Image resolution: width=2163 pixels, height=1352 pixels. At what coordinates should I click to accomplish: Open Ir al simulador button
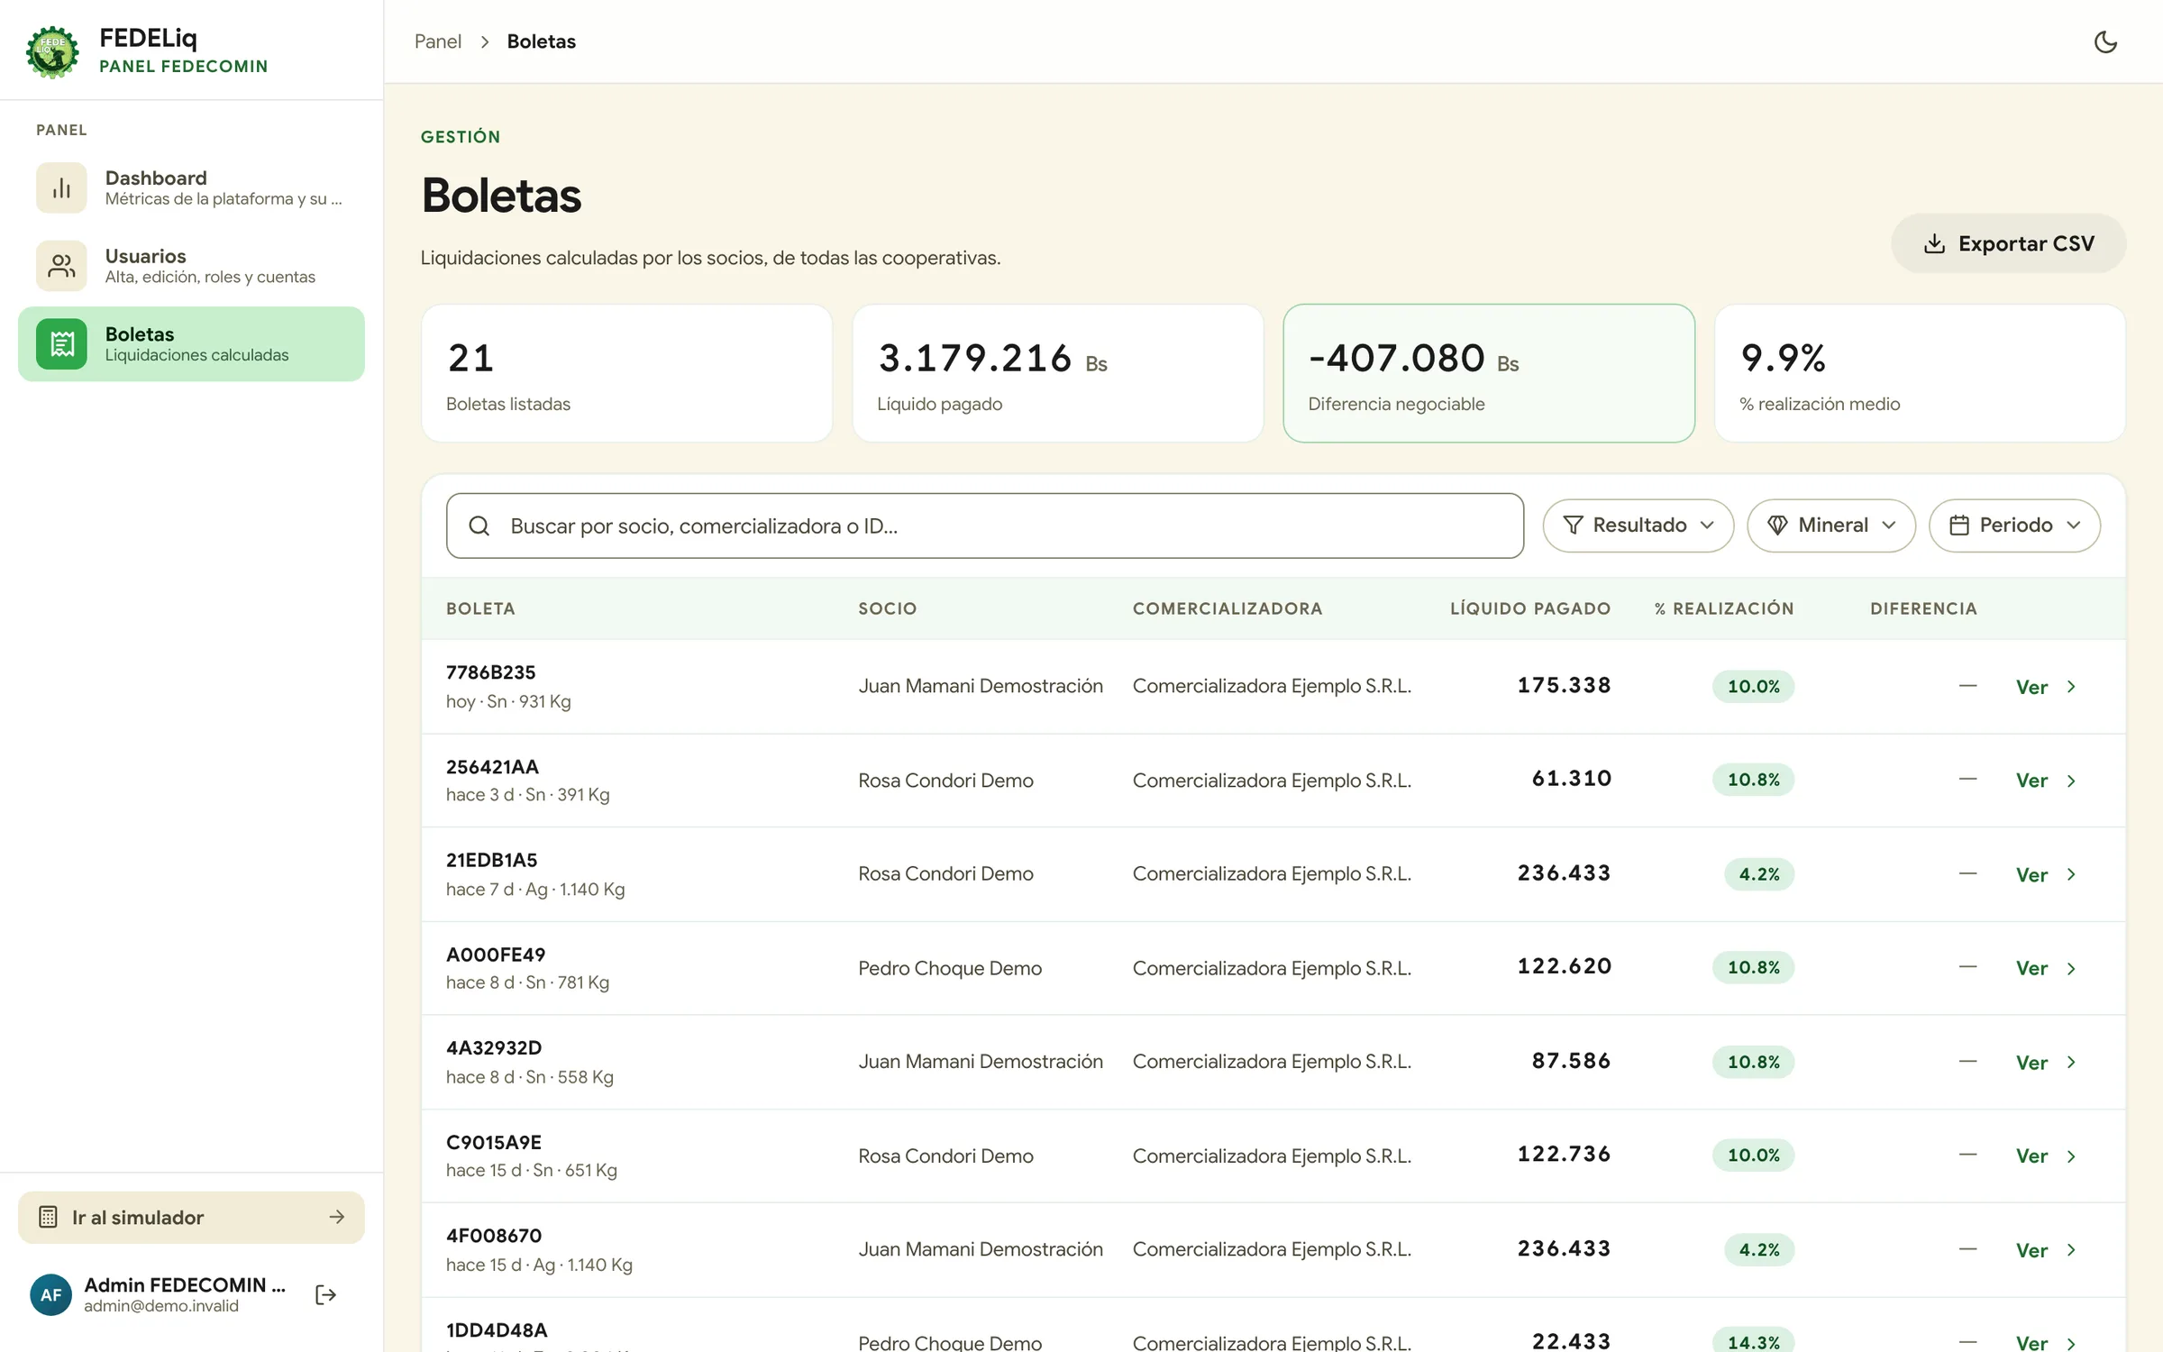tap(191, 1217)
